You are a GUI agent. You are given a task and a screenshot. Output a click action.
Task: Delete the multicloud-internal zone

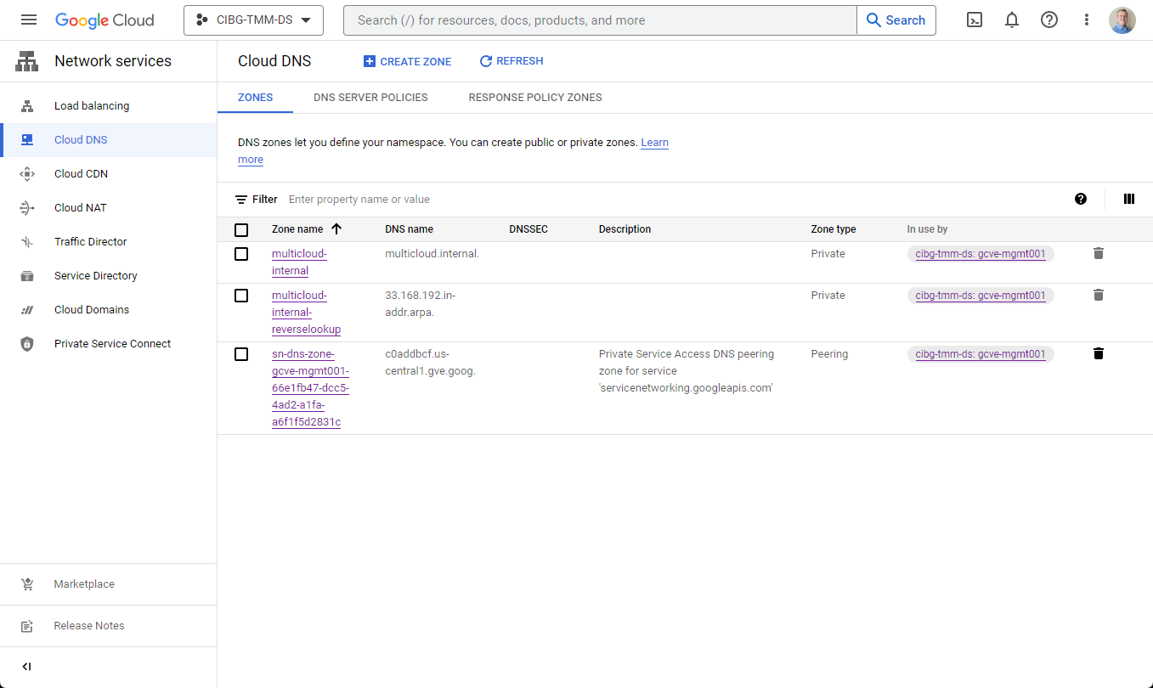click(1099, 253)
